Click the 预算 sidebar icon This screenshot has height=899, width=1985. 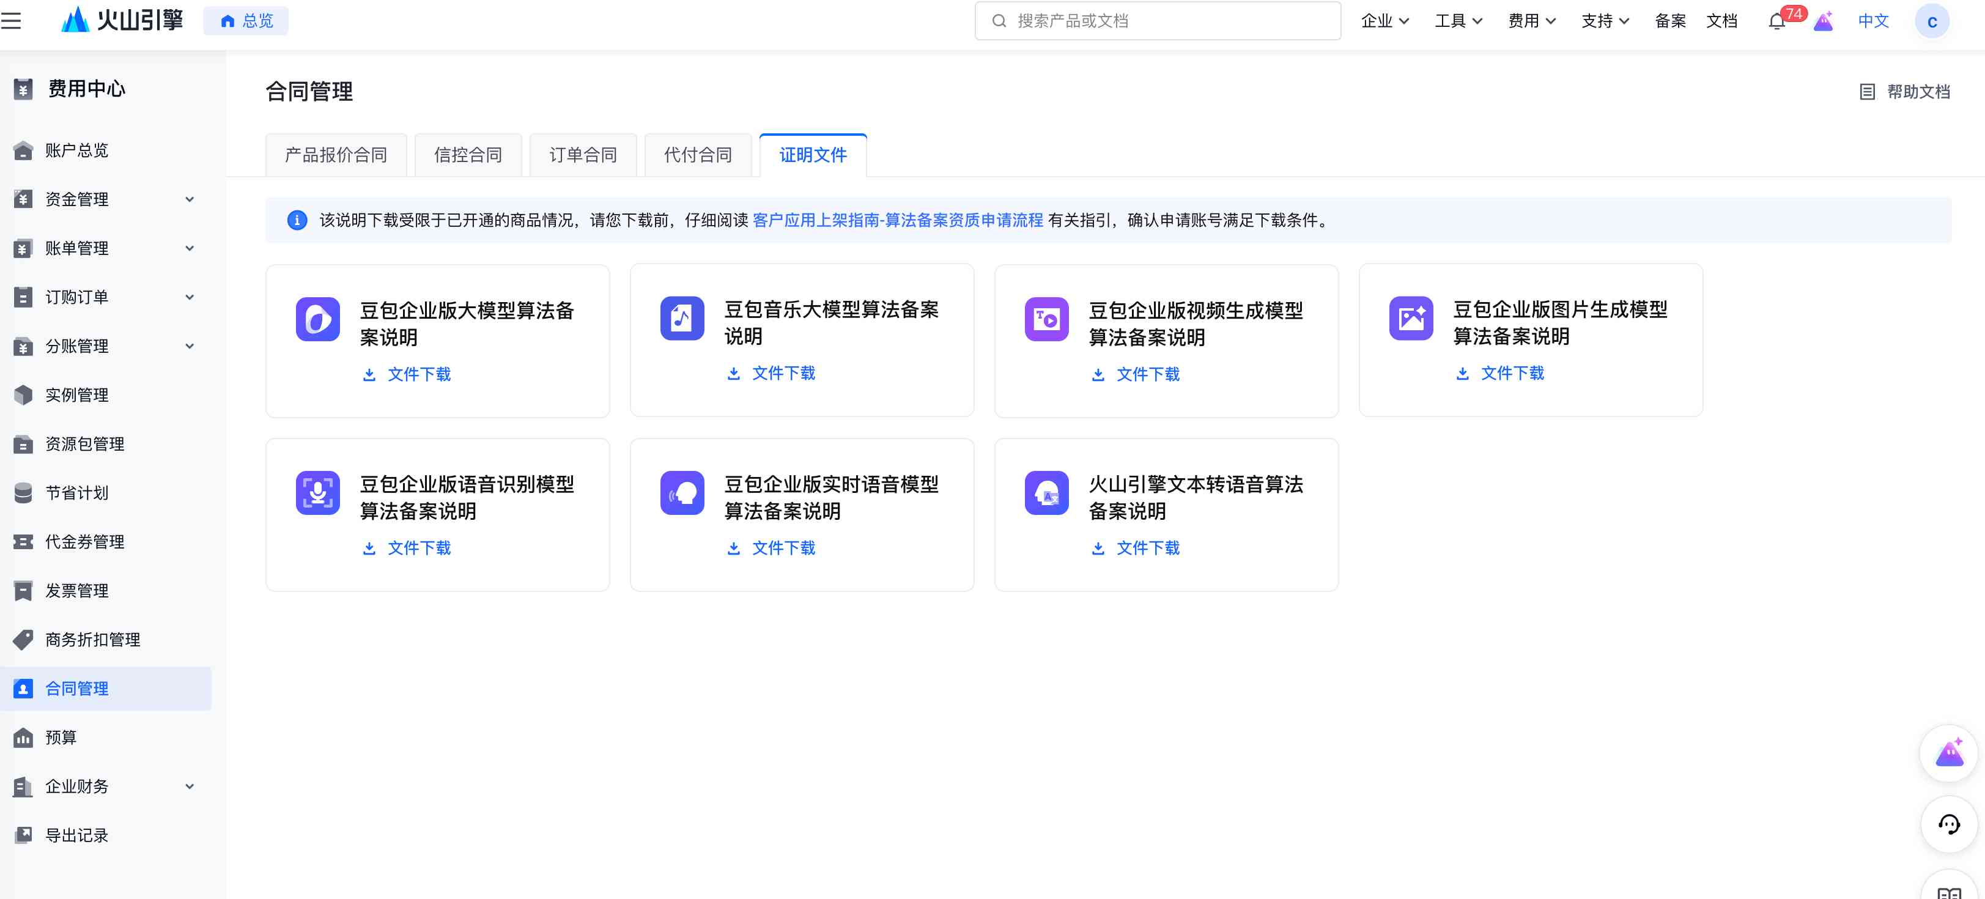tap(23, 738)
